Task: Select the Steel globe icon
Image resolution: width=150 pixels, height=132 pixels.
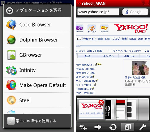Action: [x=11, y=100]
